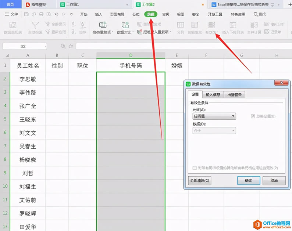Open the 数据 dropdown showing 介于
Image resolution: width=292 pixels, height=231 pixels.
(x=214, y=131)
